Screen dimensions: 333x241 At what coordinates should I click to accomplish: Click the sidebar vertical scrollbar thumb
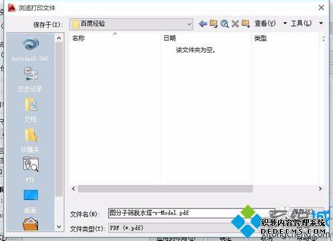59,119
